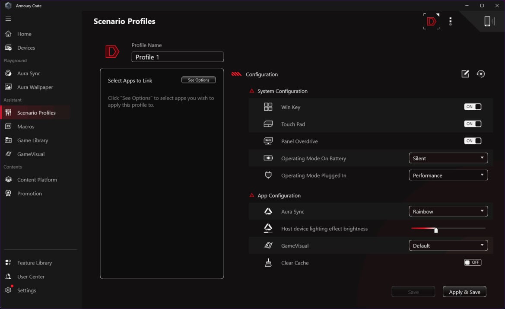Go to Aura Sync in sidebar
This screenshot has width=505, height=309.
[29, 73]
